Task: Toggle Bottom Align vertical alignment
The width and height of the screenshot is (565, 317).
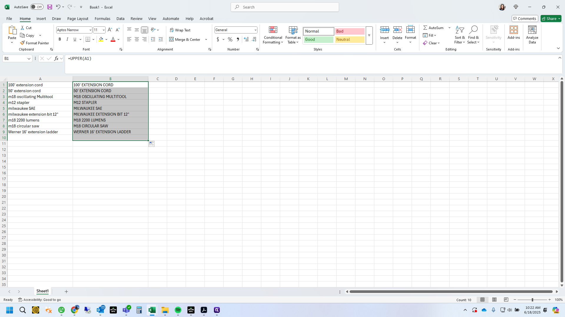Action: click(144, 30)
